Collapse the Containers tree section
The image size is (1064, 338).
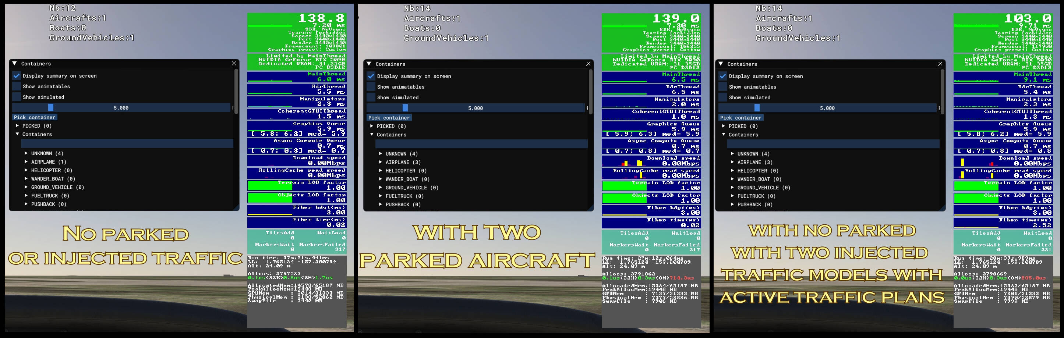coord(17,134)
